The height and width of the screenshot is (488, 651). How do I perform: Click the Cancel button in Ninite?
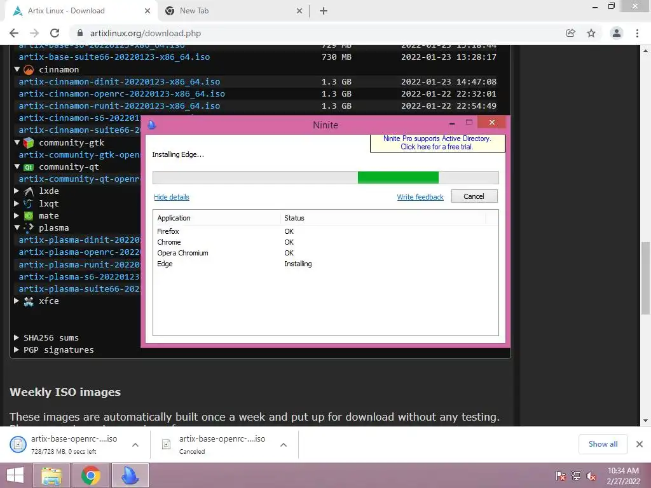tap(474, 196)
